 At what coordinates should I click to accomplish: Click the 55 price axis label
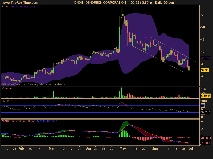click(x=203, y=15)
